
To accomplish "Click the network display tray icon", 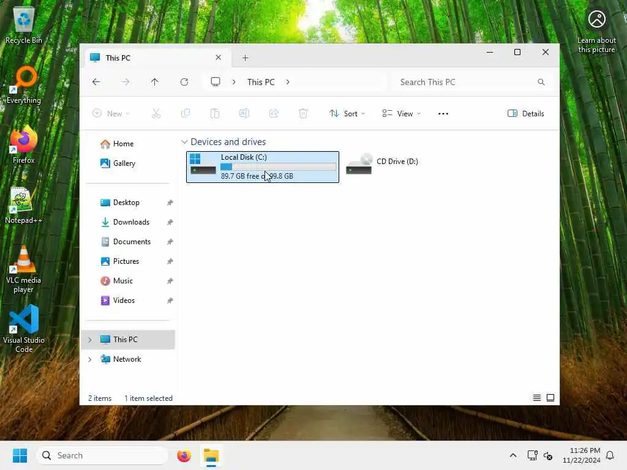I will (532, 455).
